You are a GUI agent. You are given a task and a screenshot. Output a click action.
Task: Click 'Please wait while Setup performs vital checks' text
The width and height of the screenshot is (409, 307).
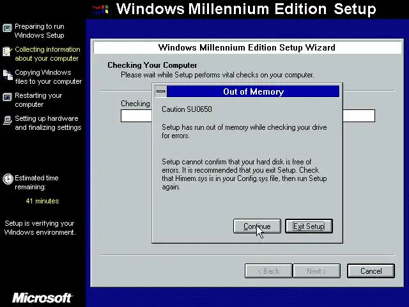(217, 75)
